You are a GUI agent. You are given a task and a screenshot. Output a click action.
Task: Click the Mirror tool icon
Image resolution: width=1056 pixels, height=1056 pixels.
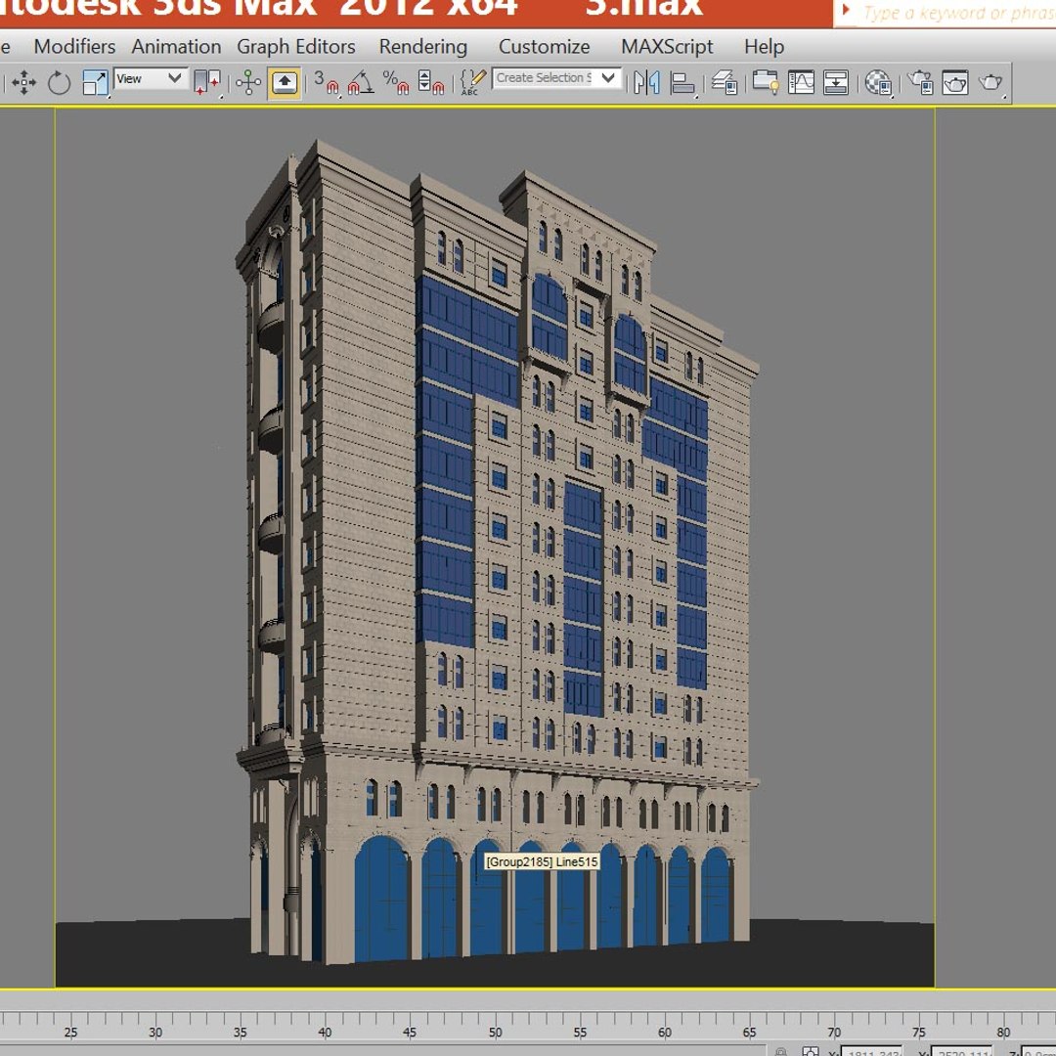point(646,83)
